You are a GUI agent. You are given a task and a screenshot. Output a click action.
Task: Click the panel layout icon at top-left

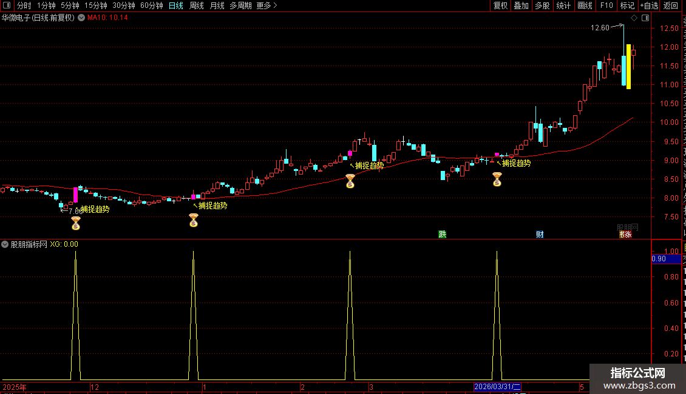7,5
